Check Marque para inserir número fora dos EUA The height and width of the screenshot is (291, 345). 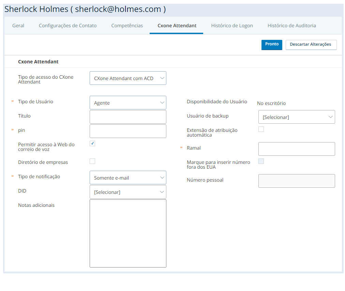[x=261, y=161]
